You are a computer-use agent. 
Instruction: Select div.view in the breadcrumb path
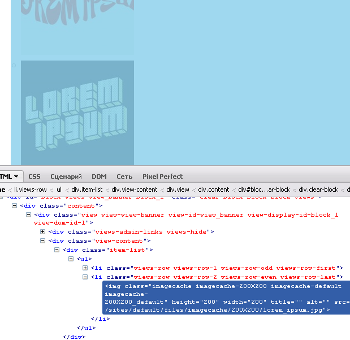coord(178,190)
